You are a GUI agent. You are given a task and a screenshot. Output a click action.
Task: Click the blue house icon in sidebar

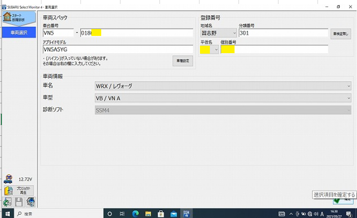tap(31, 202)
